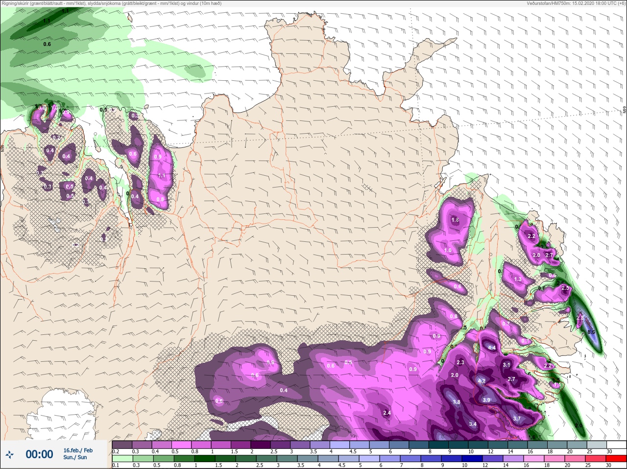The width and height of the screenshot is (627, 469).
Task: Select bottom legend red swatch above 30
Action: coord(616,459)
